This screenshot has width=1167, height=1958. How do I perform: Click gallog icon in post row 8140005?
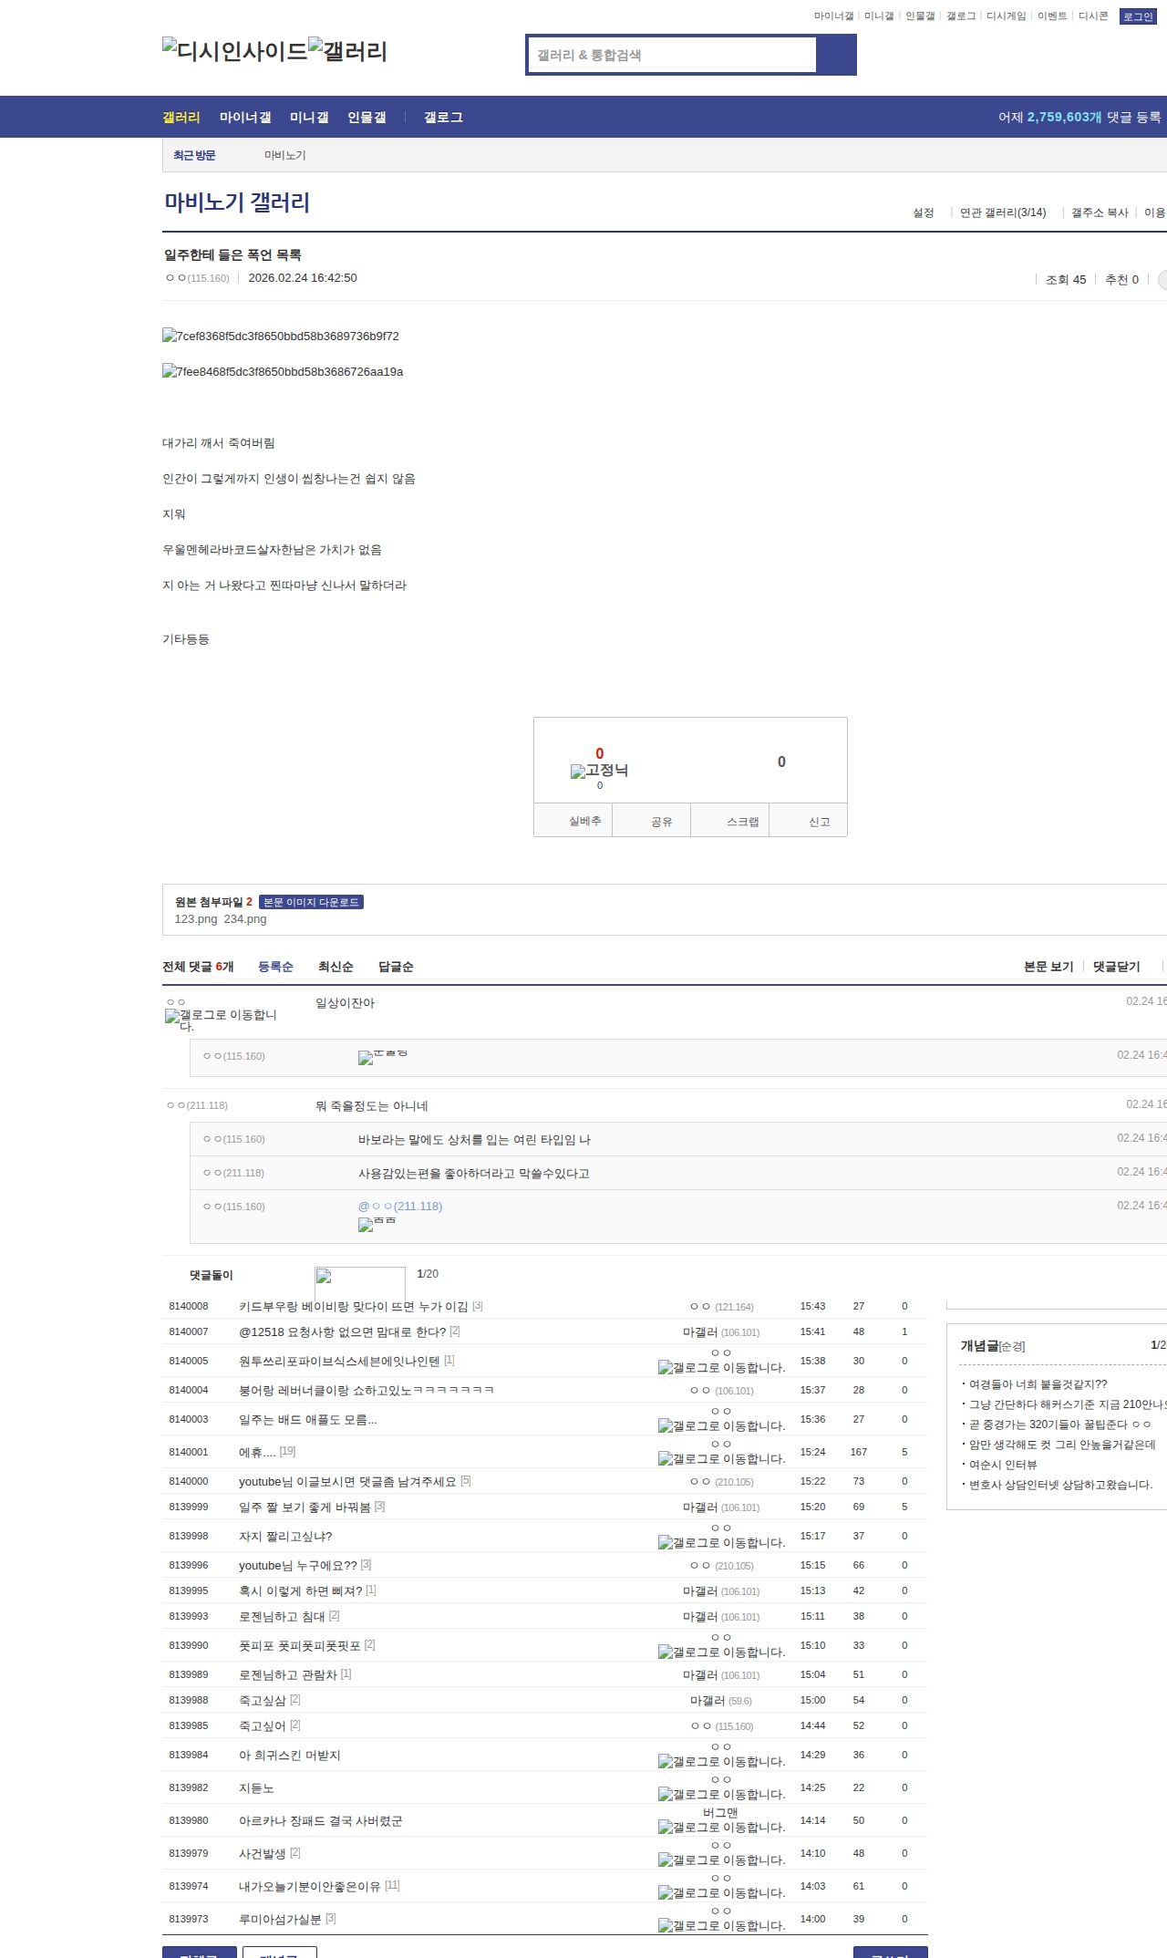(x=721, y=1367)
